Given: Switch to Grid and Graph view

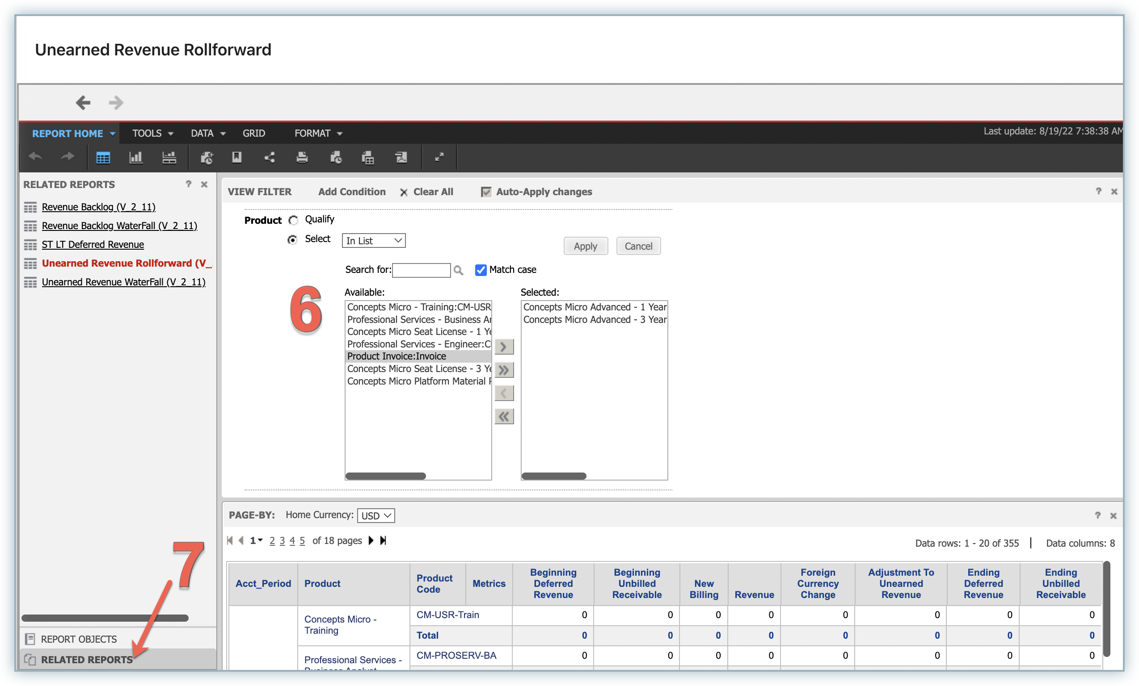Looking at the screenshot, I should [x=169, y=158].
